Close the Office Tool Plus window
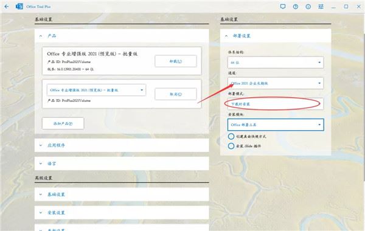Image resolution: width=365 pixels, height=231 pixels. point(359,7)
